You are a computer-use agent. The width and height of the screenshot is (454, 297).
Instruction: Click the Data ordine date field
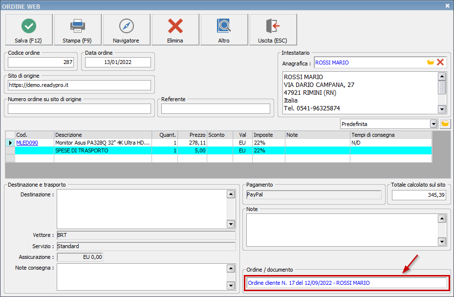click(118, 63)
